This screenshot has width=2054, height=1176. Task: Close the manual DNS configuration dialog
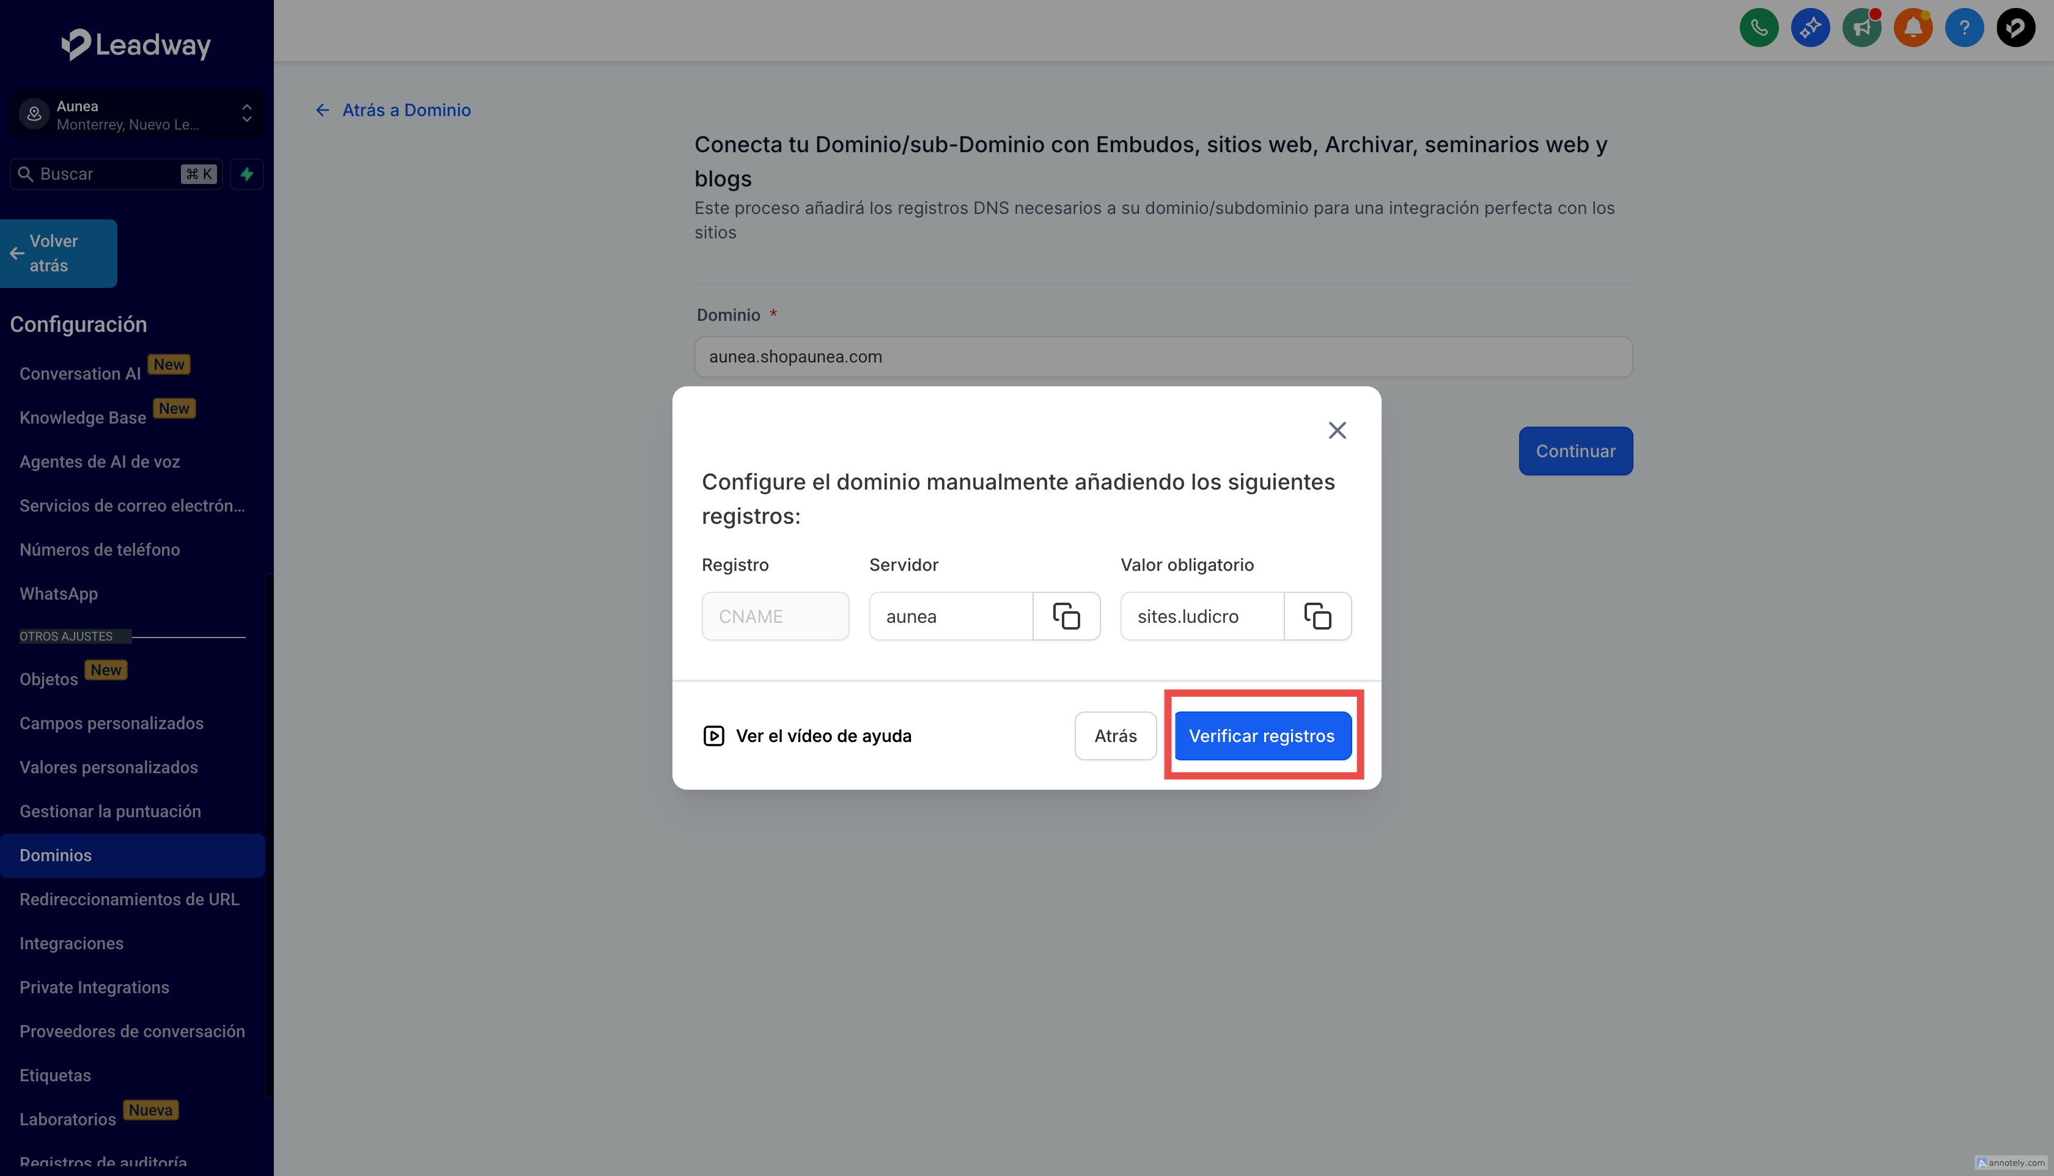pos(1337,430)
